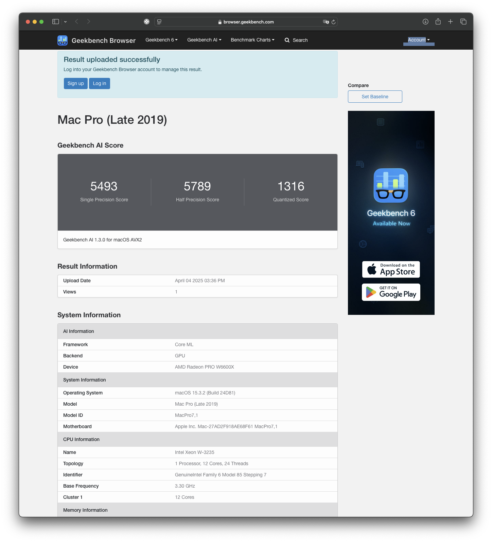Click the Share icon in toolbar
Viewport: 492px width, 542px height.
click(438, 22)
